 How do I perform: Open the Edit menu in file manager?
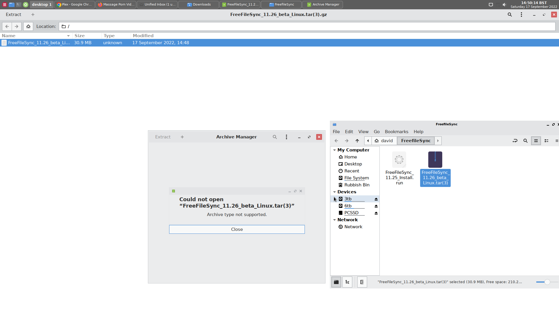click(x=349, y=132)
